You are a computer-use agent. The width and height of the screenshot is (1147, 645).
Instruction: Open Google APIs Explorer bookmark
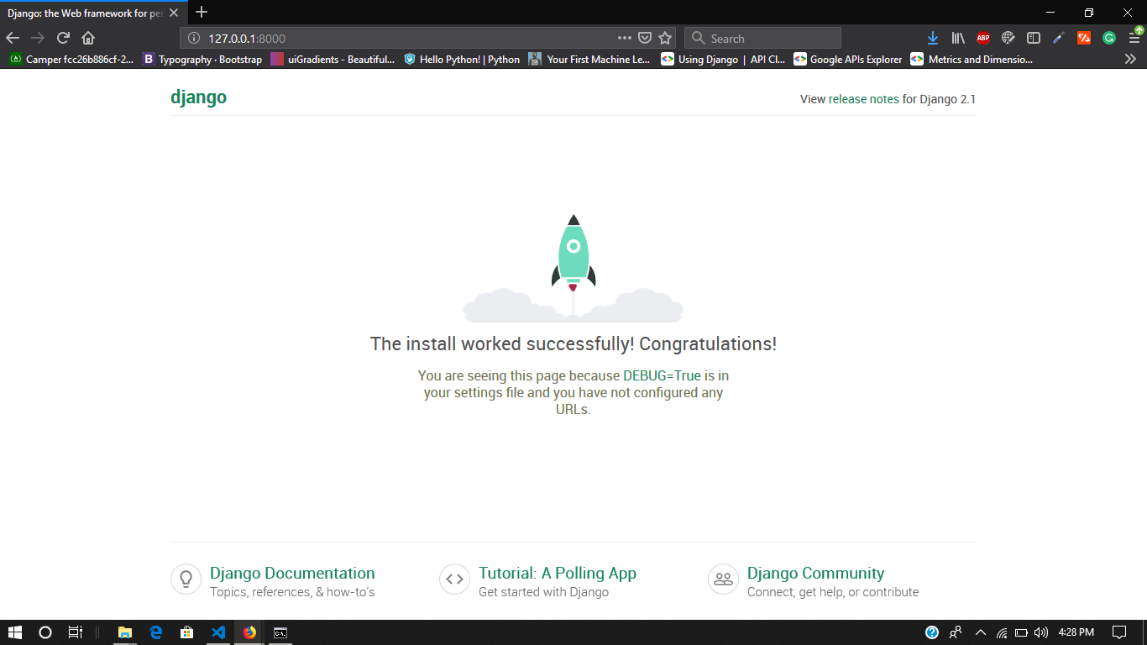pos(847,59)
